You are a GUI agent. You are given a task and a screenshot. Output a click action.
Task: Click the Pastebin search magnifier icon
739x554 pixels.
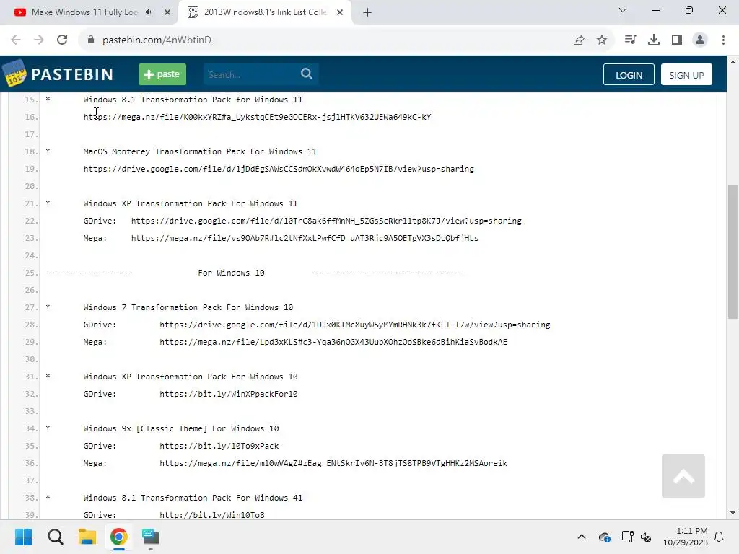point(306,74)
